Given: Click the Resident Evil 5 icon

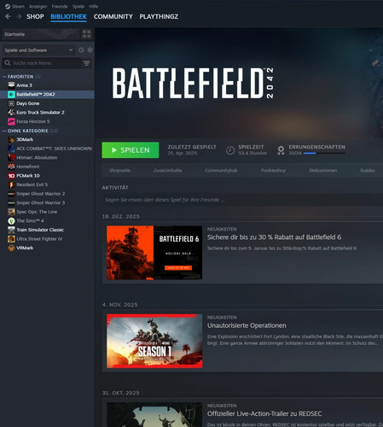Looking at the screenshot, I should (x=11, y=184).
